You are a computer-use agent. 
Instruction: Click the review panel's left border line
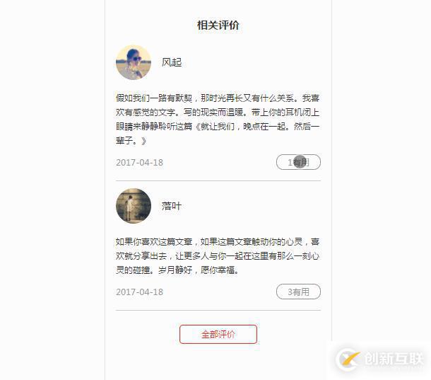(105, 190)
